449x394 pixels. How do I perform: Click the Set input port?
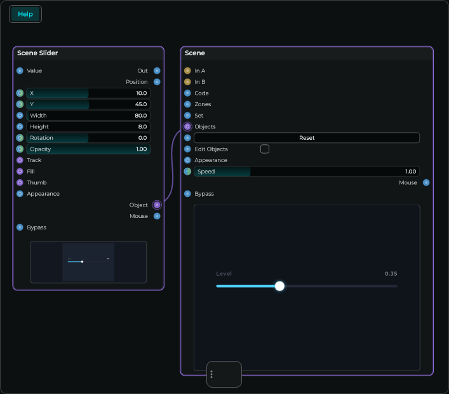coord(187,116)
